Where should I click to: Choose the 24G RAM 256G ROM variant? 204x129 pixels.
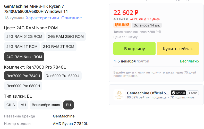(66, 36)
